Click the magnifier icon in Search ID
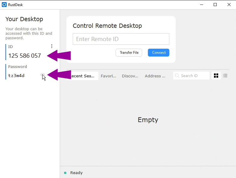Viewport: 236px width, 178px height. coord(177,76)
